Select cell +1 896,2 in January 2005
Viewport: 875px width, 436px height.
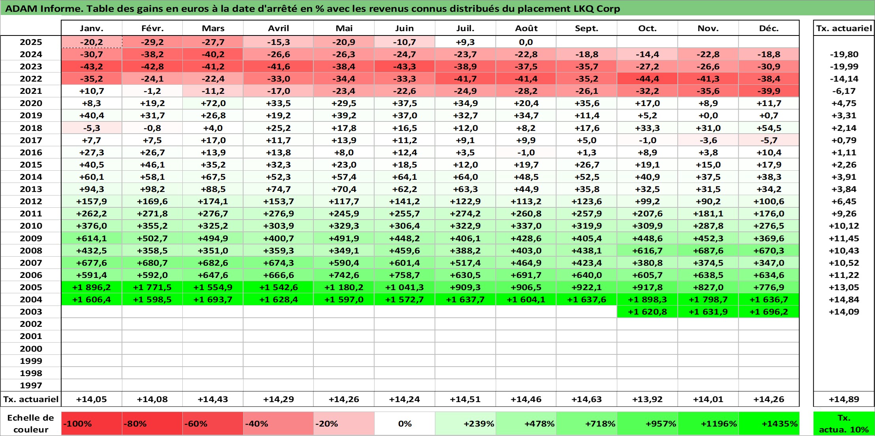pyautogui.click(x=92, y=287)
